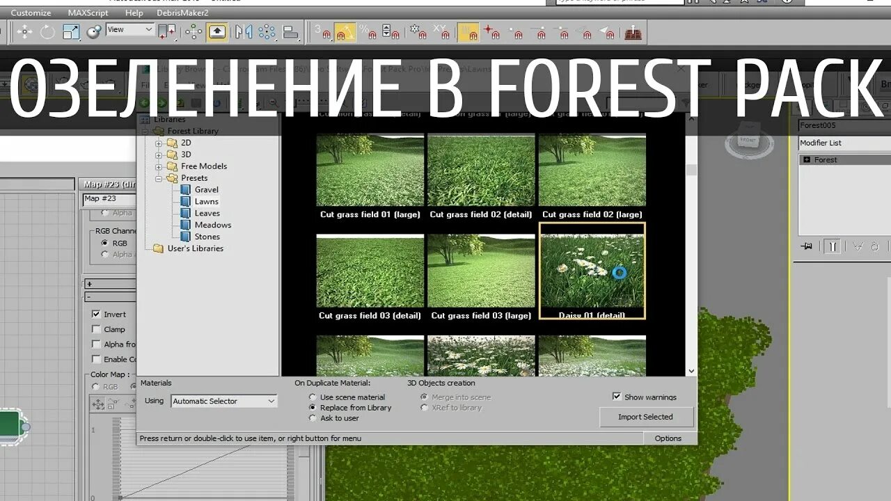This screenshot has width=891, height=501.
Task: Click the Pin Stack icon in modifier panel
Action: click(x=807, y=246)
